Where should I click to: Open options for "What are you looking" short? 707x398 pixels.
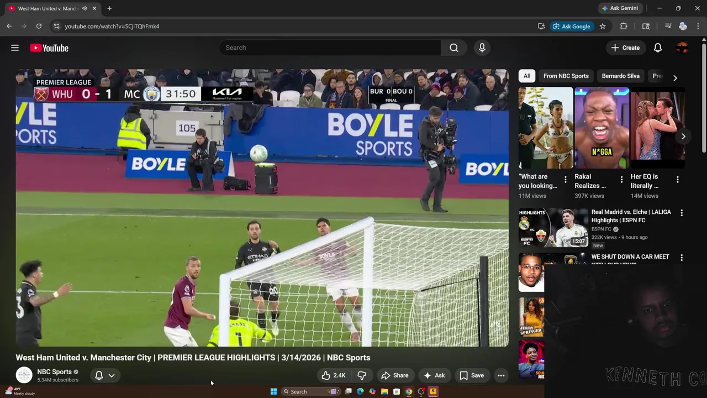(x=565, y=180)
